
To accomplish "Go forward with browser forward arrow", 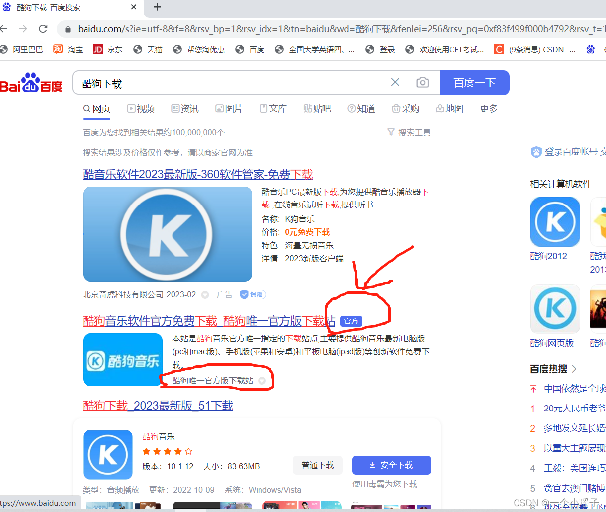I will point(23,29).
